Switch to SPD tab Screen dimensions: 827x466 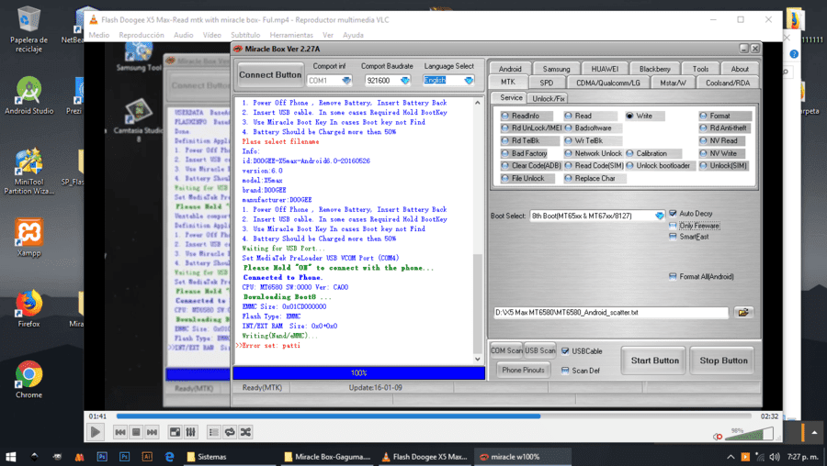547,83
